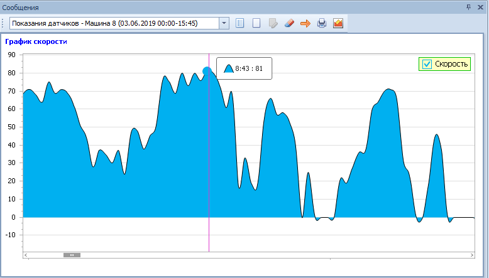The width and height of the screenshot is (489, 278).
Task: Click the blue data point at 8:43
Action: click(x=207, y=70)
